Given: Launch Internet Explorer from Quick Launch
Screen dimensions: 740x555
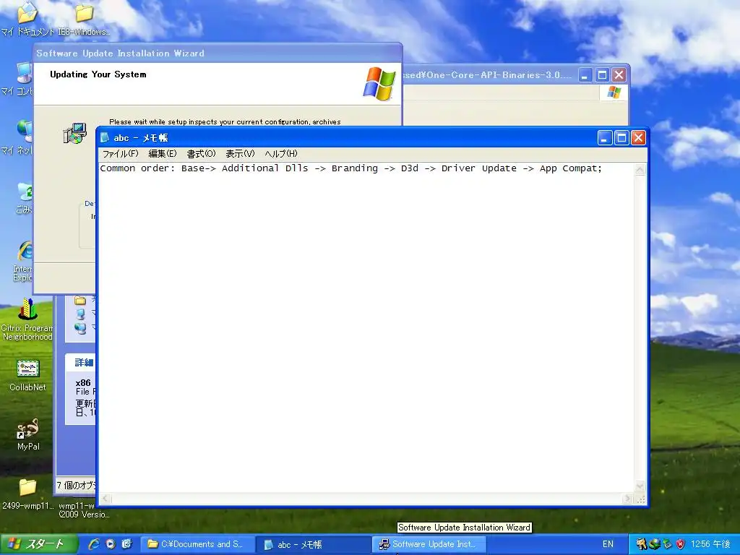Looking at the screenshot, I should [94, 544].
